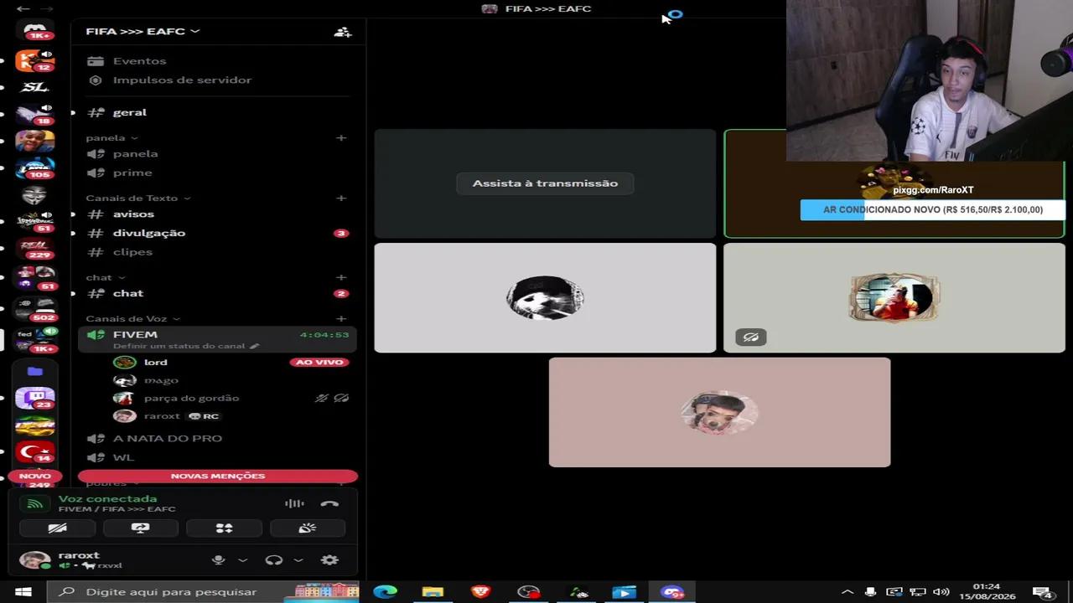Click Windows search box
This screenshot has width=1073, height=603.
tap(201, 592)
